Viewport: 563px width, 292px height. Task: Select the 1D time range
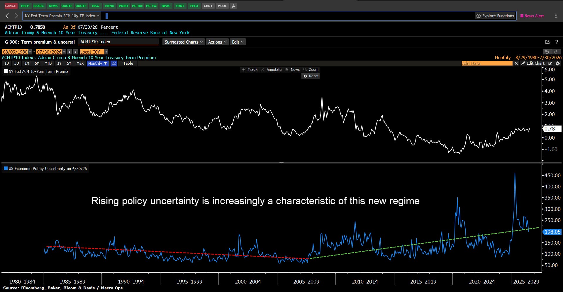7,63
